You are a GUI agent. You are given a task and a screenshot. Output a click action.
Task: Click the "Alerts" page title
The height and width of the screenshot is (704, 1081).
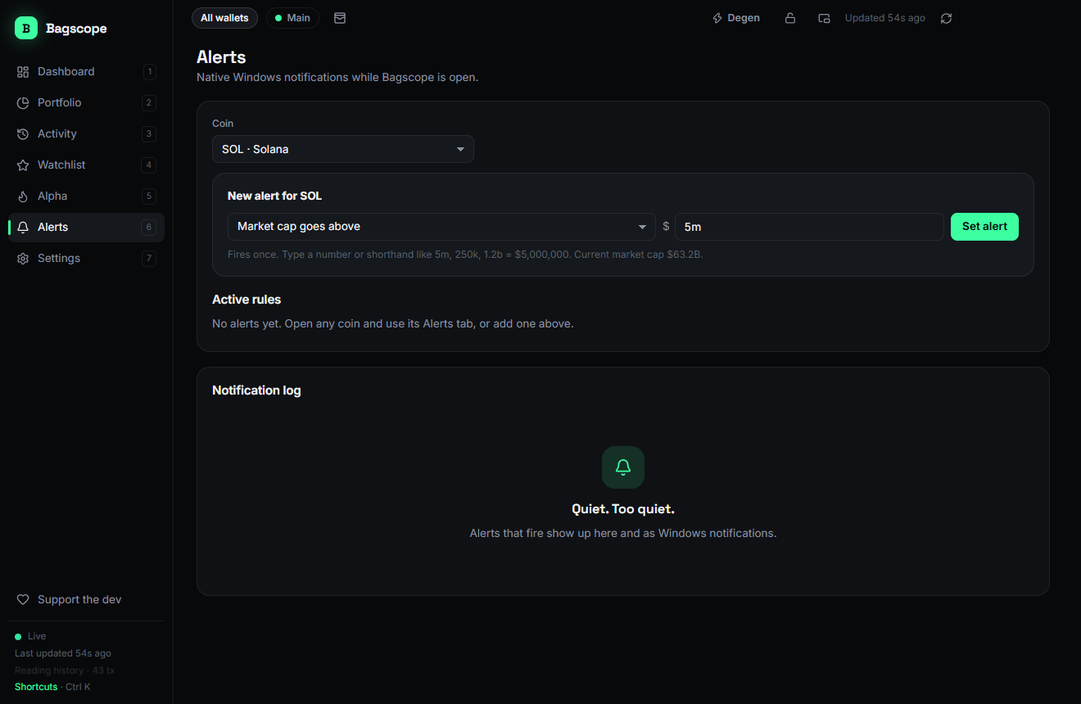coord(221,57)
